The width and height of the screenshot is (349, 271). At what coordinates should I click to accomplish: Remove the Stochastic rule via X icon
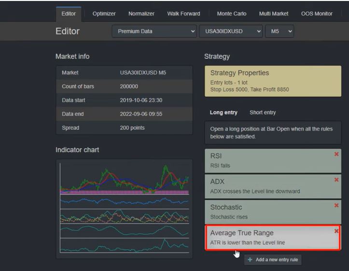336,206
